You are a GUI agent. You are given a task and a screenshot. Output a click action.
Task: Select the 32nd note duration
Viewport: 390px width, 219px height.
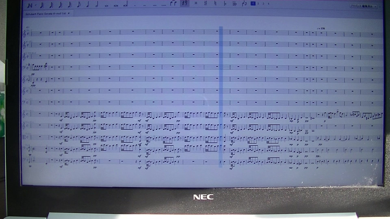(x=61, y=4)
